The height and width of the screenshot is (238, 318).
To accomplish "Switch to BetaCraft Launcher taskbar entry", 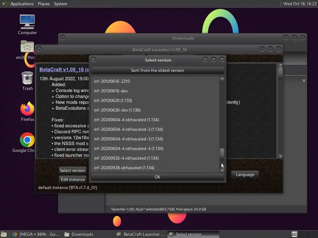I will pyautogui.click(x=141, y=234).
